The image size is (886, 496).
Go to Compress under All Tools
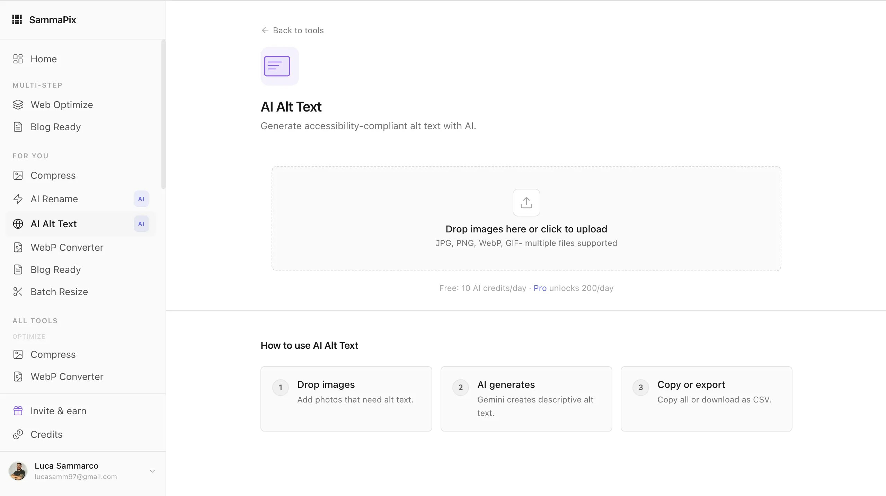coord(53,354)
